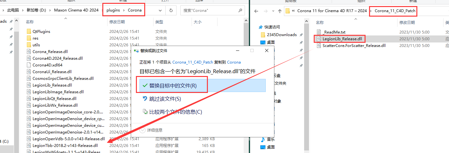The height and width of the screenshot is (153, 449).
Task: Sort by 名称 column in Corona window
Action: click(x=30, y=22)
